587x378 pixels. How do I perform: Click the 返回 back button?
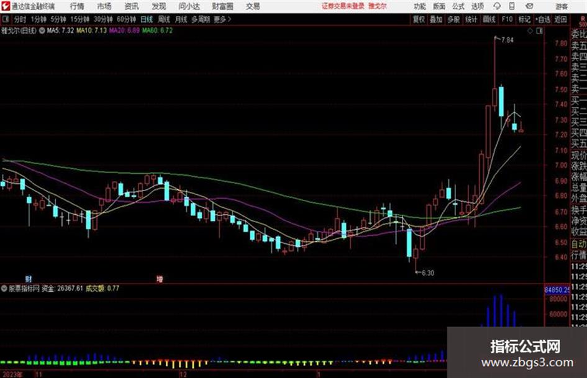tap(560, 19)
